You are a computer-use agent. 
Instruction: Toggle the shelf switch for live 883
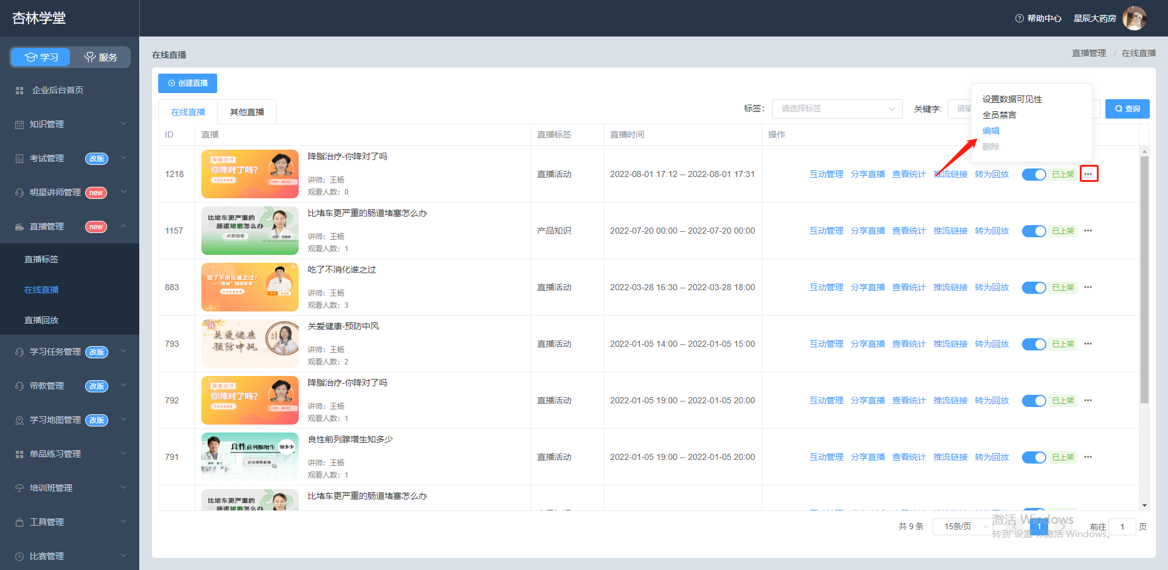[1034, 288]
